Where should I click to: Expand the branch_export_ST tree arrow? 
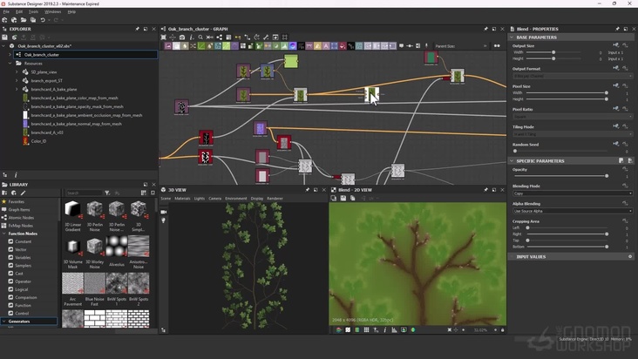click(17, 80)
